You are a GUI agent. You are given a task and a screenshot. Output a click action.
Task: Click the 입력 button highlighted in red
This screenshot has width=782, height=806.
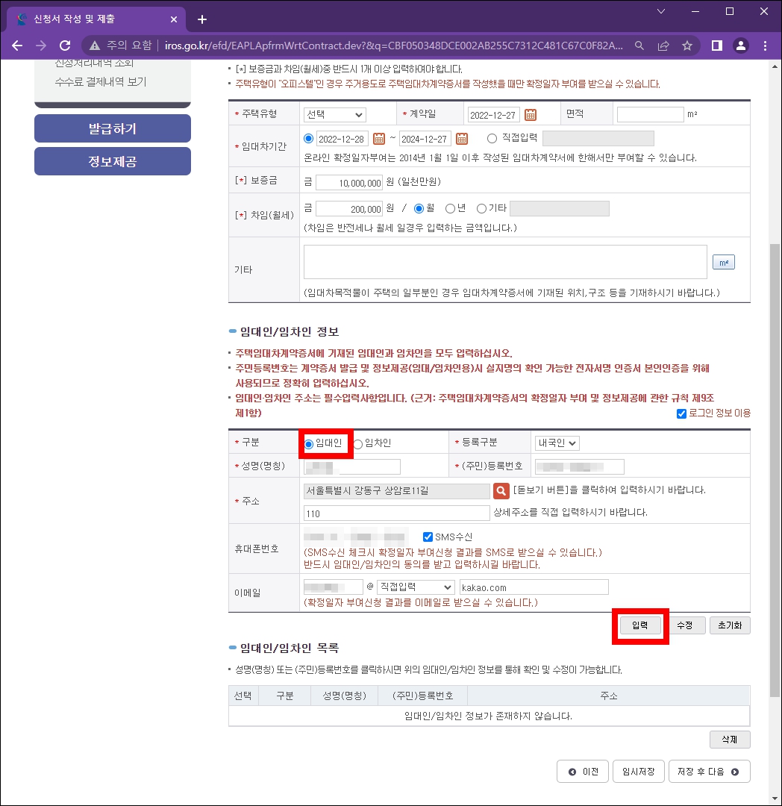[639, 625]
